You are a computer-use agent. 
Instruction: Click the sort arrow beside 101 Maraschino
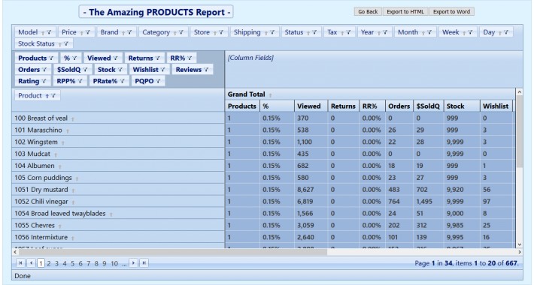click(x=68, y=130)
